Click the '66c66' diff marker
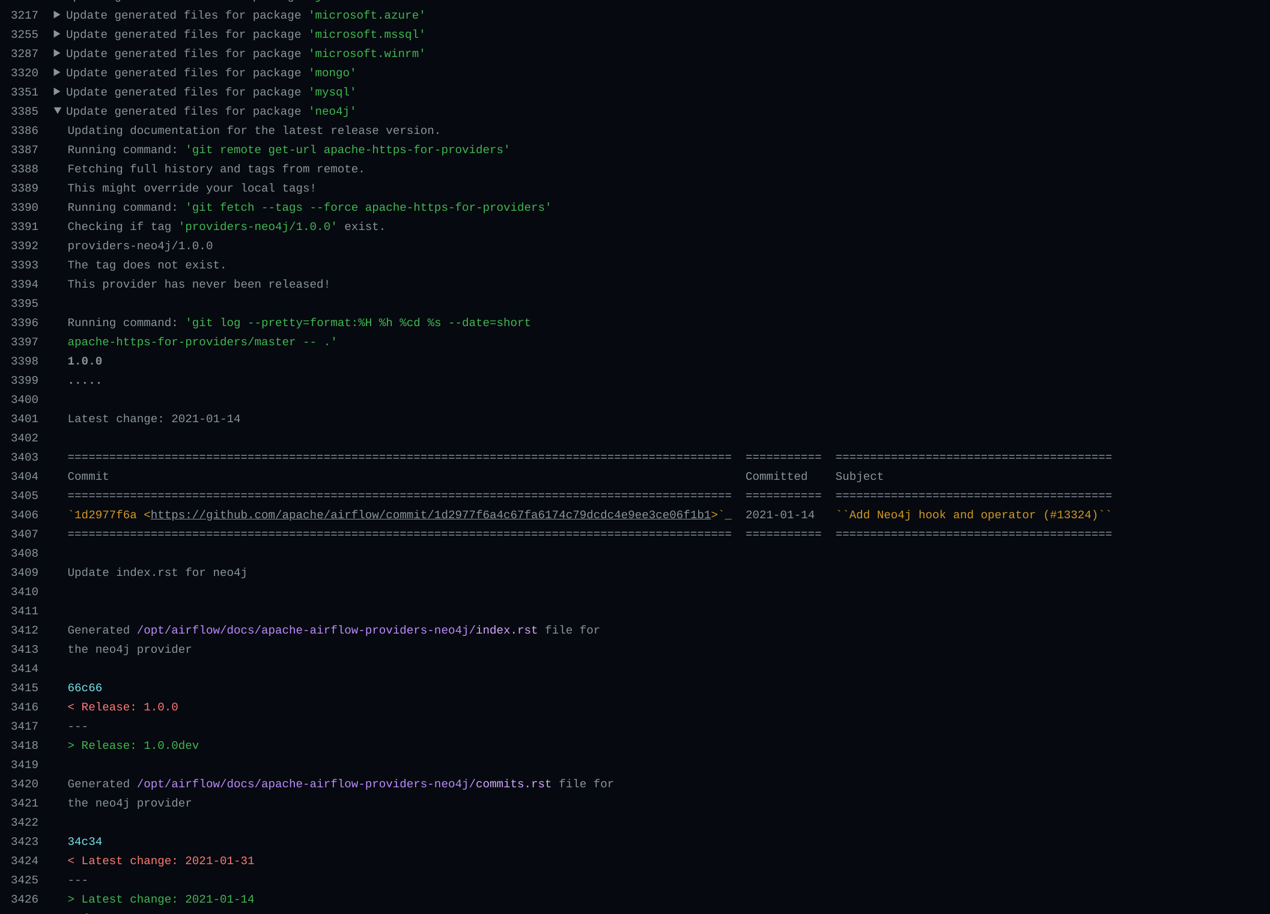This screenshot has width=1270, height=914. click(x=85, y=688)
